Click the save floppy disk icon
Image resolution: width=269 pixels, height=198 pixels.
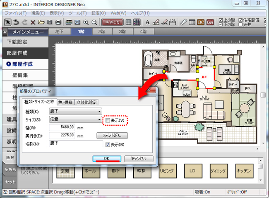pos(50,22)
